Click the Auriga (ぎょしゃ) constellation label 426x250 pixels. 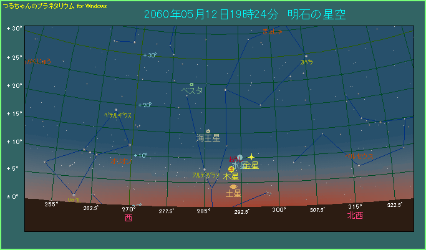click(x=273, y=31)
